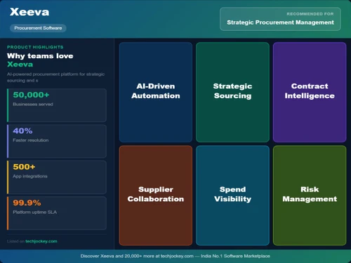Click the 'Faster resolution' label

click(x=31, y=140)
